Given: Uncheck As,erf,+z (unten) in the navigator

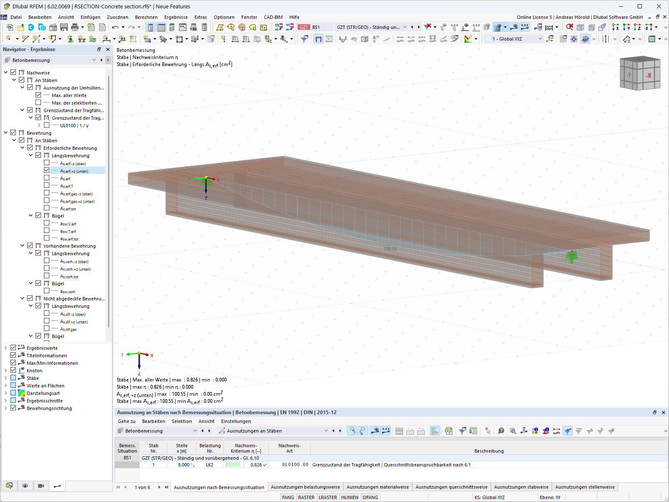Looking at the screenshot, I should click(x=46, y=170).
